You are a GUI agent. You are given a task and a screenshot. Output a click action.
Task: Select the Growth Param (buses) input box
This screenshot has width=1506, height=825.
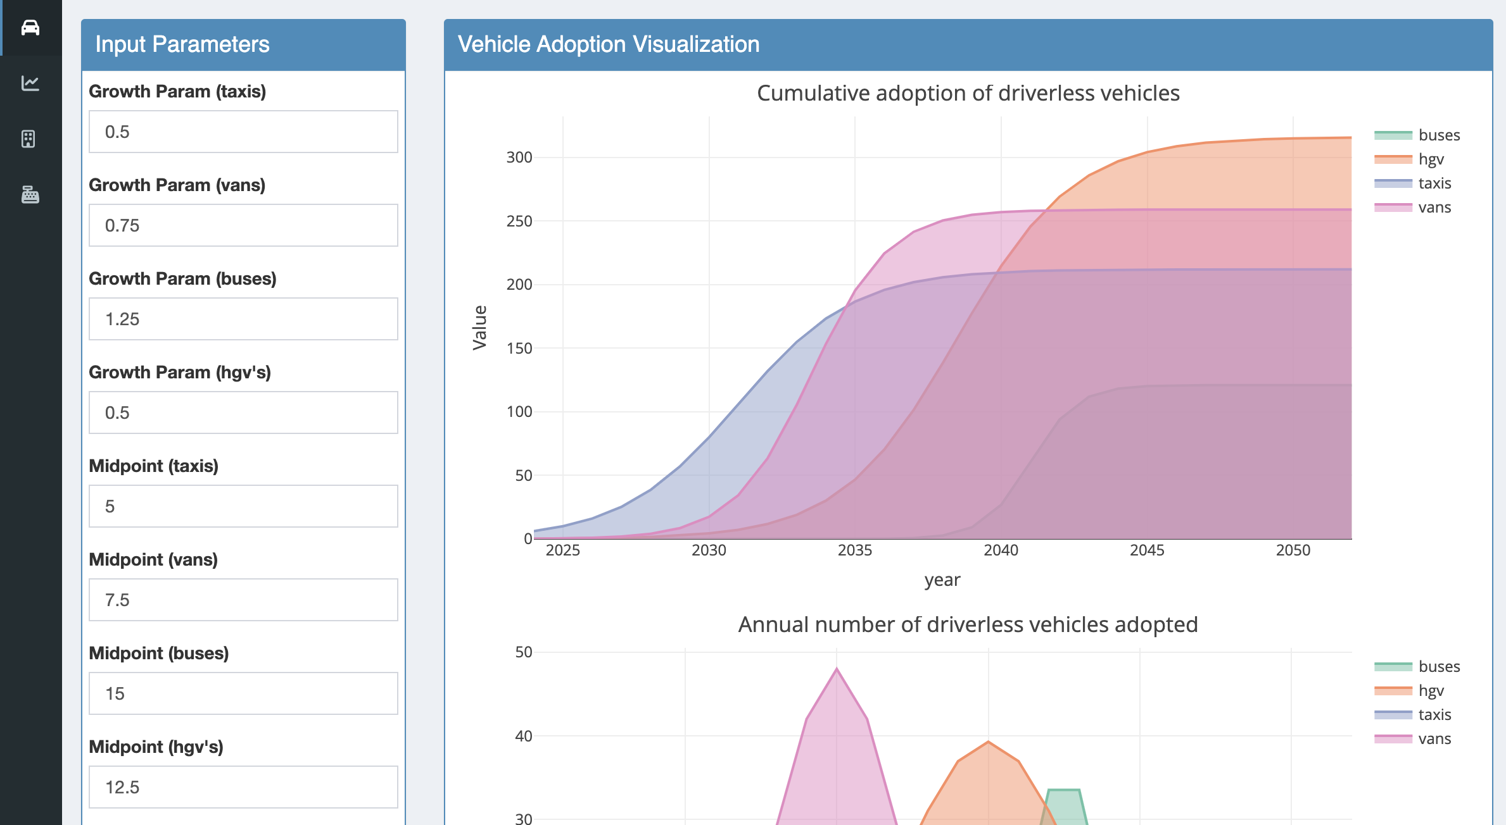pyautogui.click(x=243, y=319)
